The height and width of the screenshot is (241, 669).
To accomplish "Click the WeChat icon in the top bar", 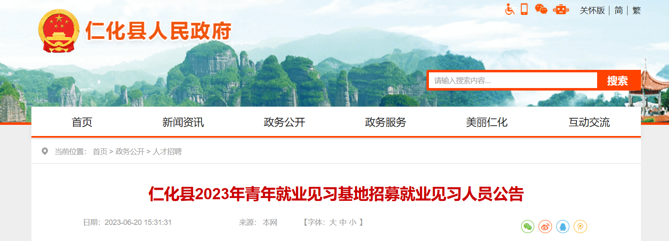I will point(541,9).
